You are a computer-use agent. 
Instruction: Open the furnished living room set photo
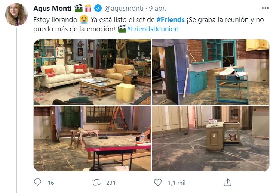click(92, 72)
